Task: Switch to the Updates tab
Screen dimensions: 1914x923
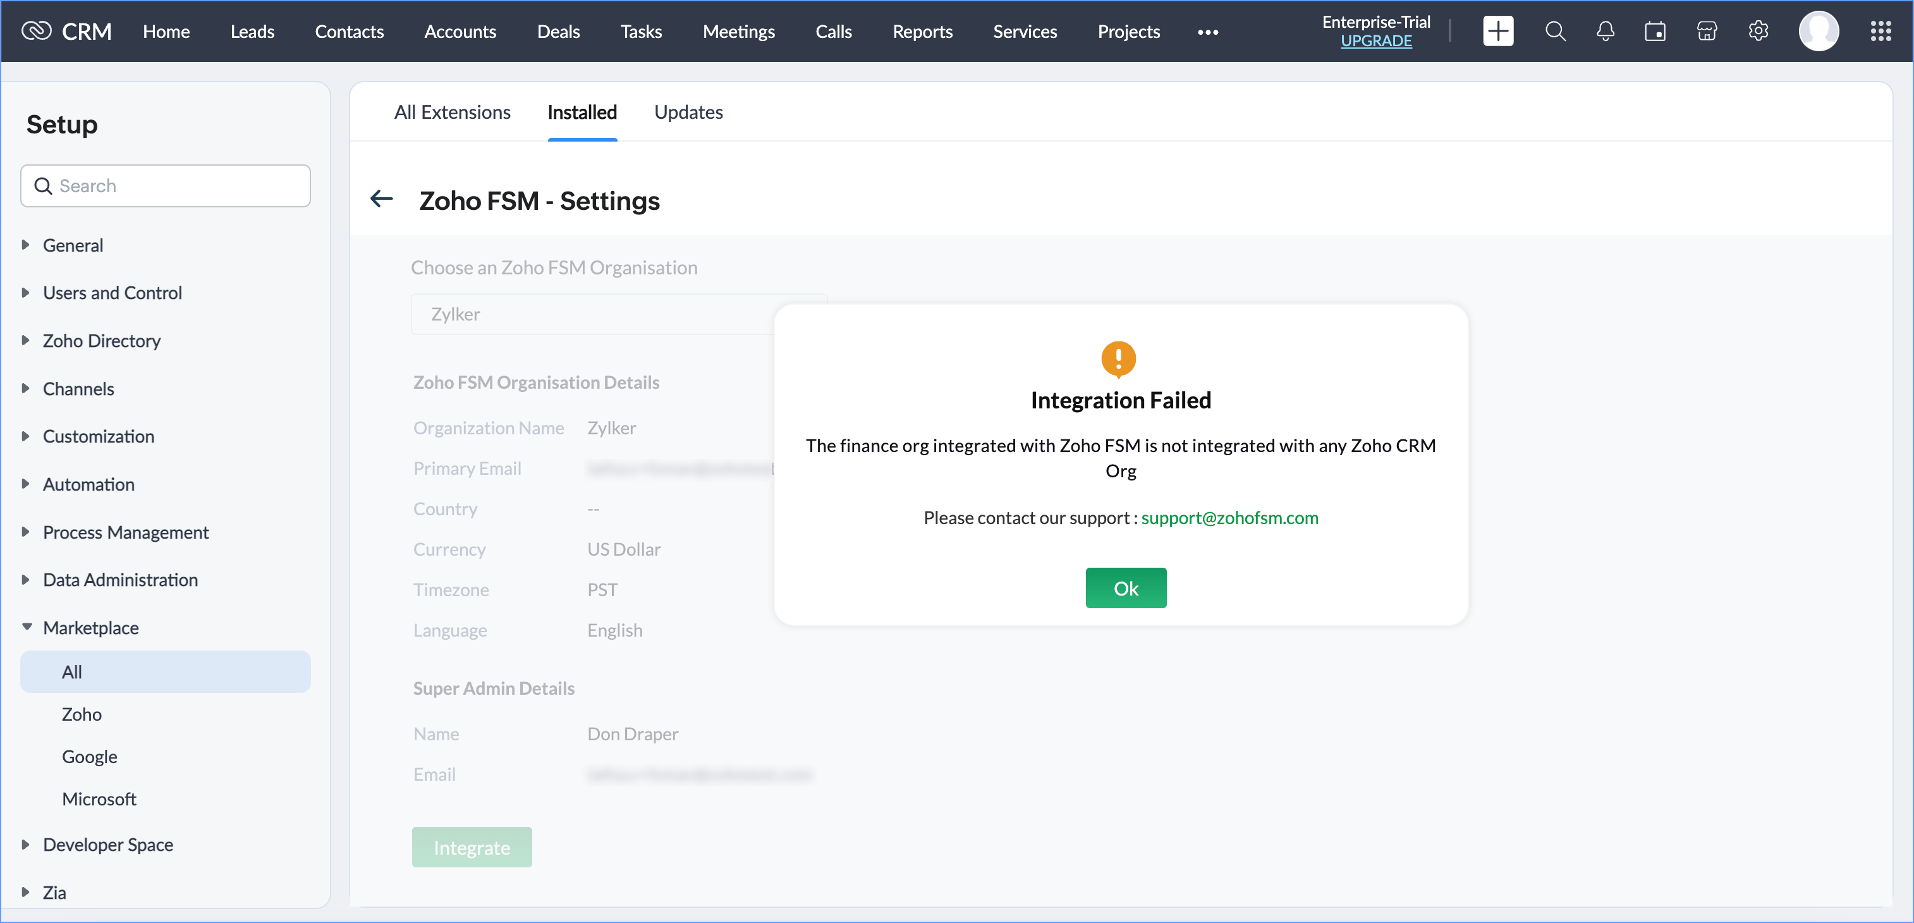Action: tap(688, 113)
